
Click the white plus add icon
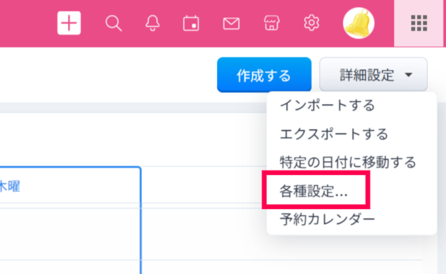(69, 24)
